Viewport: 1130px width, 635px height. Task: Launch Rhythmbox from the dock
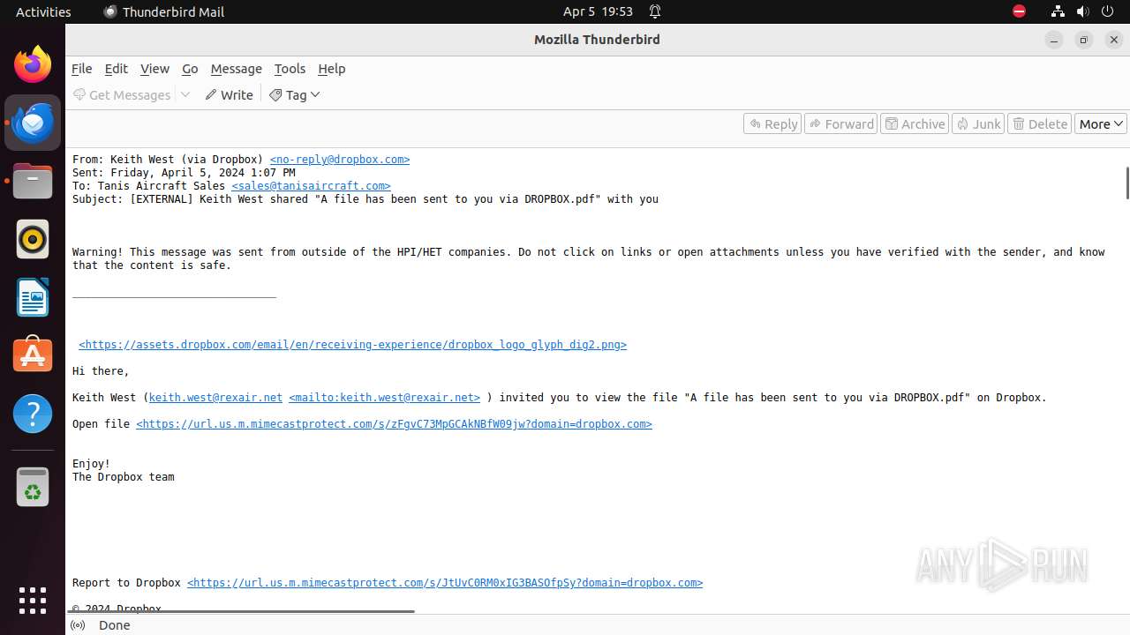pos(33,239)
